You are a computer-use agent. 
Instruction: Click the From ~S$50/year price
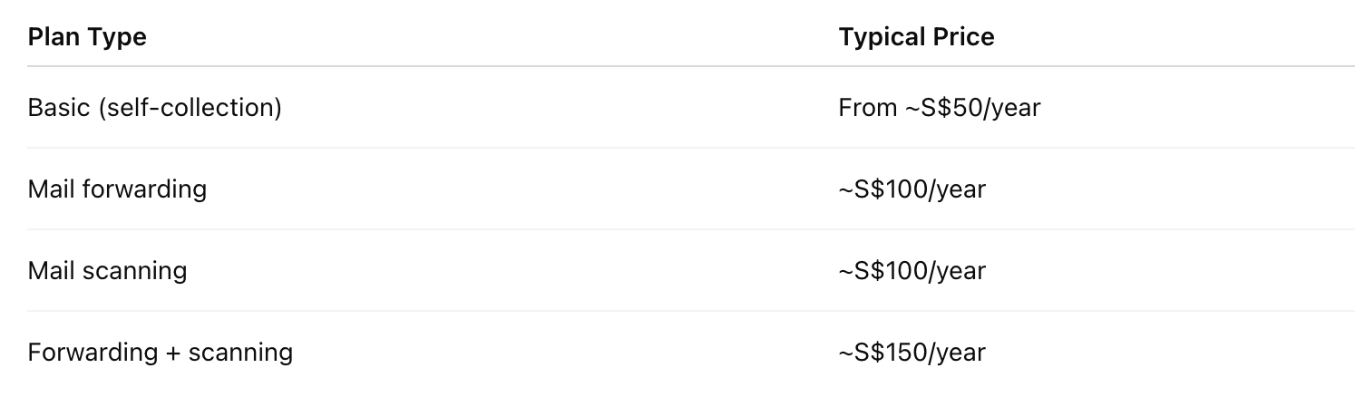pos(940,108)
